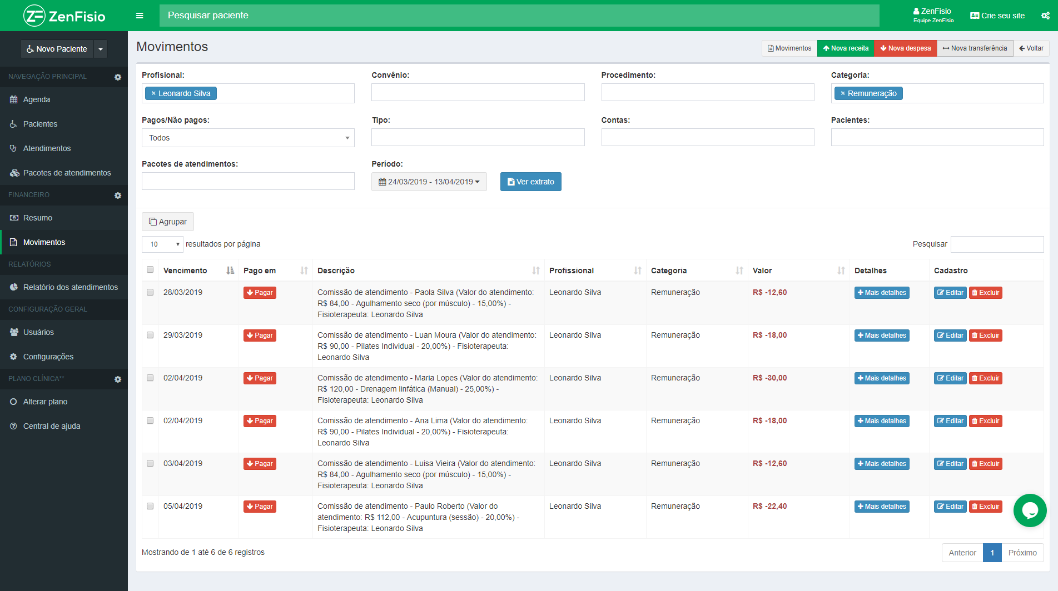Sort by the Descrição column sort icon

click(536, 271)
